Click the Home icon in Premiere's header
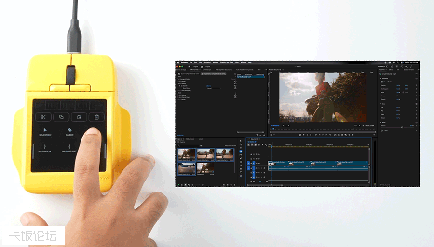 click(190, 67)
